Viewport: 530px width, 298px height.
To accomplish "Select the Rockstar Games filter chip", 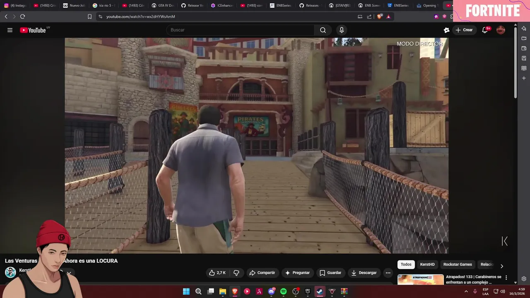I will [x=458, y=264].
